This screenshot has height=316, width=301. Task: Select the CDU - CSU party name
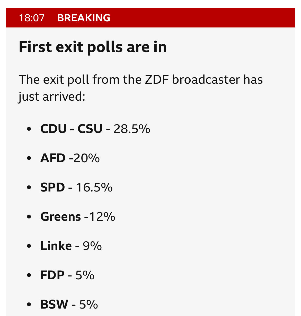click(71, 129)
